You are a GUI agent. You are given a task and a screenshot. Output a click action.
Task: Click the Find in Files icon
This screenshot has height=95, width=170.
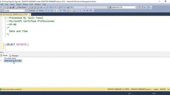(110, 7)
